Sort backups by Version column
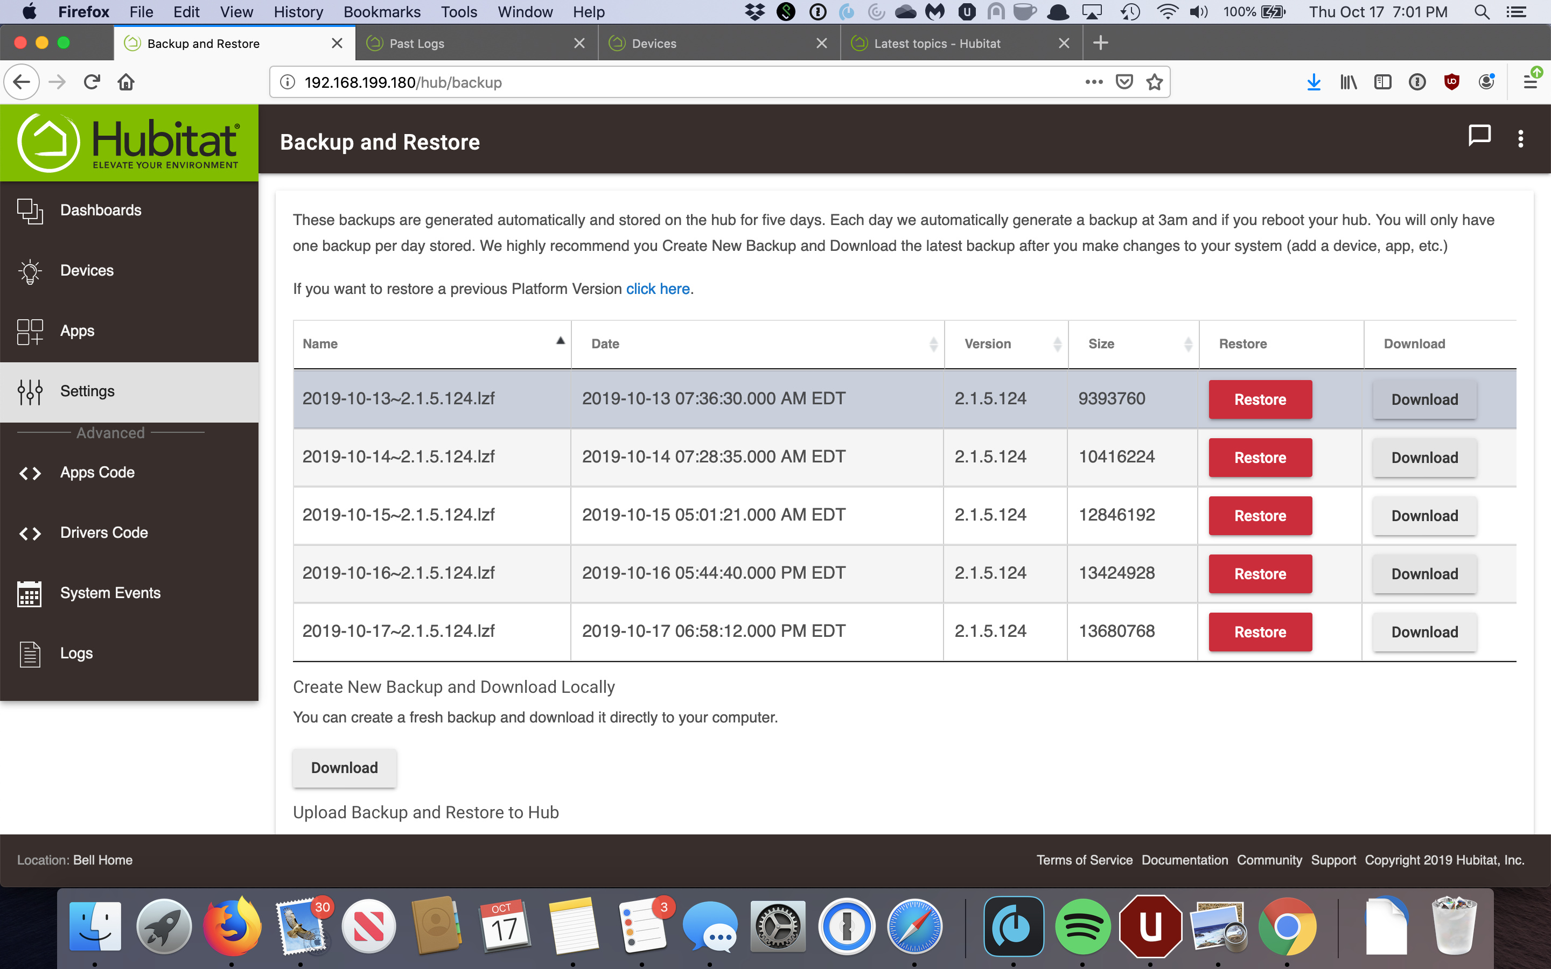The image size is (1551, 969). (x=1006, y=344)
